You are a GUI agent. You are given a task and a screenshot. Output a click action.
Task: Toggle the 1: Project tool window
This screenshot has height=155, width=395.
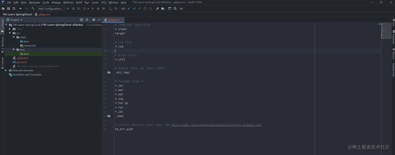click(2, 26)
